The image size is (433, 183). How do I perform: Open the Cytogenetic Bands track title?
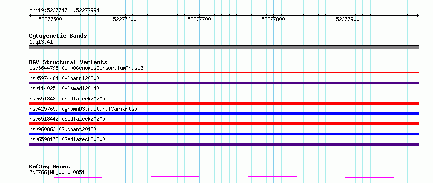[58, 36]
